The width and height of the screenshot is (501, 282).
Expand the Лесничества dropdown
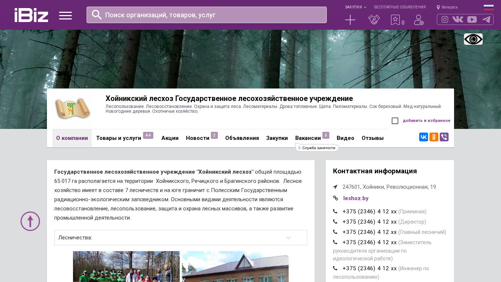point(181,238)
